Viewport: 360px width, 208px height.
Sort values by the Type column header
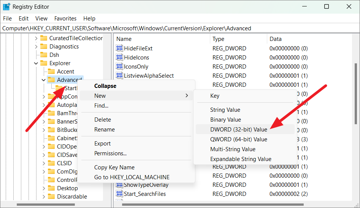239,39
